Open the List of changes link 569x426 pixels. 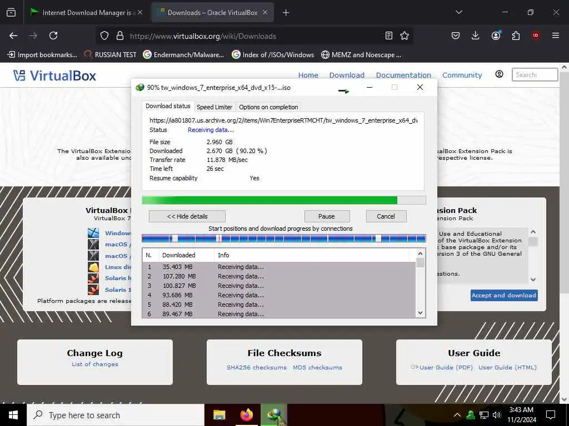coord(95,364)
